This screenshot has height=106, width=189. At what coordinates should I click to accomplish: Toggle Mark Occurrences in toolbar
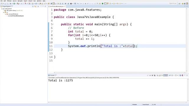pyautogui.click(x=53, y=4)
